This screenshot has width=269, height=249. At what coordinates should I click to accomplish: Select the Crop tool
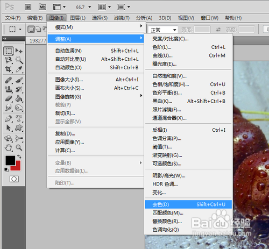8,69
